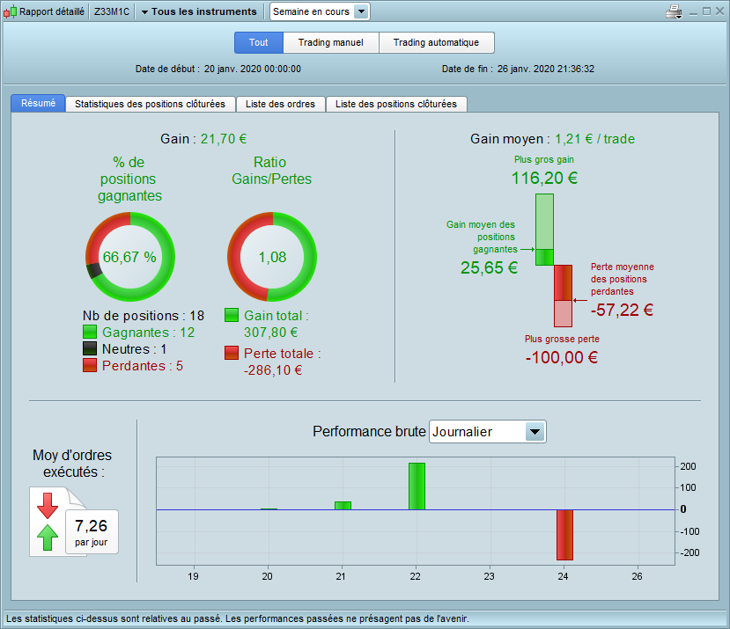Expand the Tous les instruments menu
The width and height of the screenshot is (730, 629).
(199, 11)
